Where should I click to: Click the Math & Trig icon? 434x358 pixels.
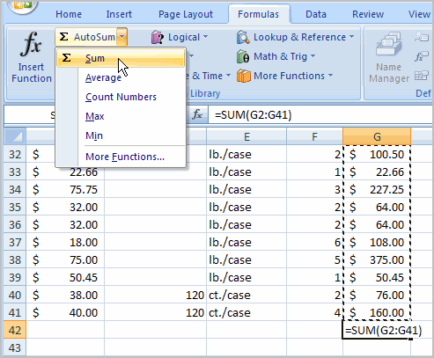click(243, 56)
